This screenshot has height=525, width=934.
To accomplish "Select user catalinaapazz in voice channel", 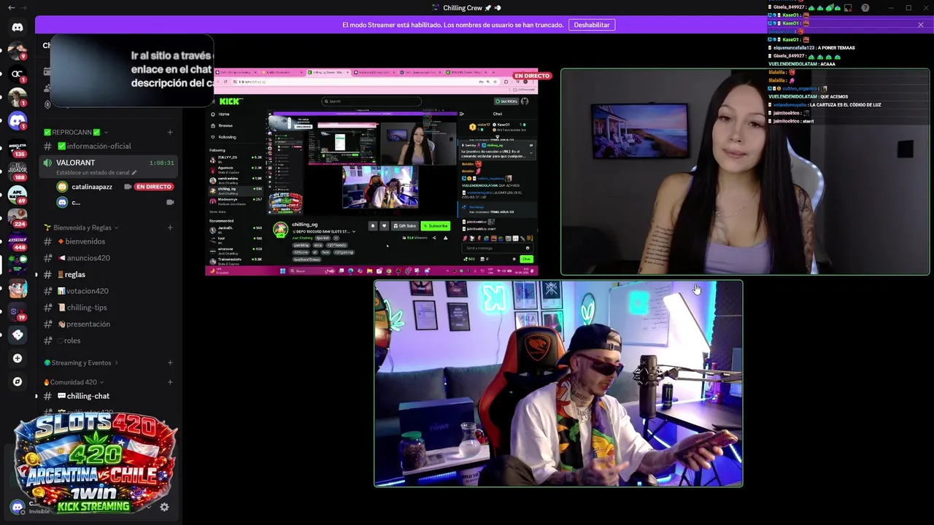I will (x=92, y=187).
